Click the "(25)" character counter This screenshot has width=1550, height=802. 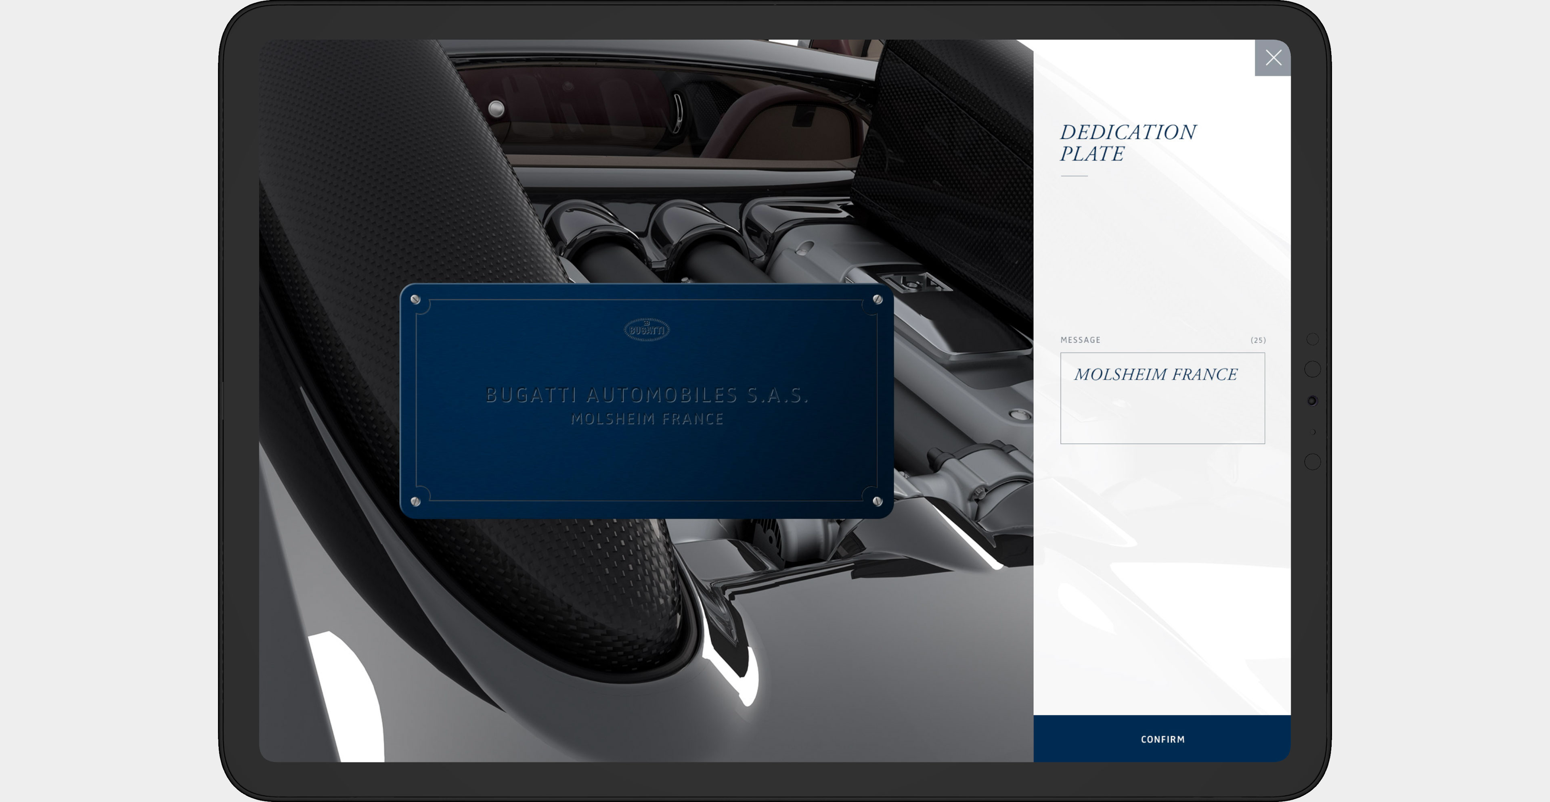point(1258,340)
